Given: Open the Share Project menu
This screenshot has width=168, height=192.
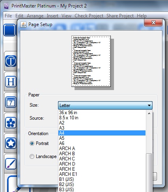Looking at the screenshot, I should [120, 16].
